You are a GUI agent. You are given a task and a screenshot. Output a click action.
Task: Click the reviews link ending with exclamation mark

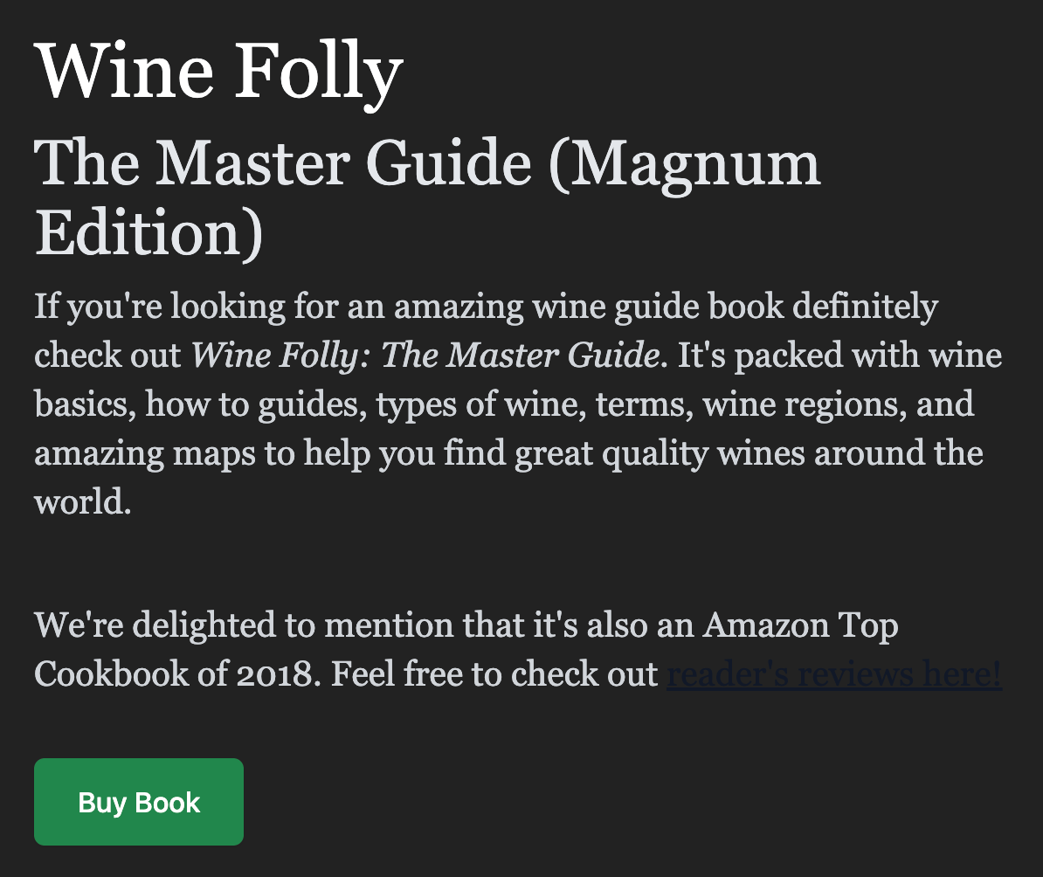833,673
